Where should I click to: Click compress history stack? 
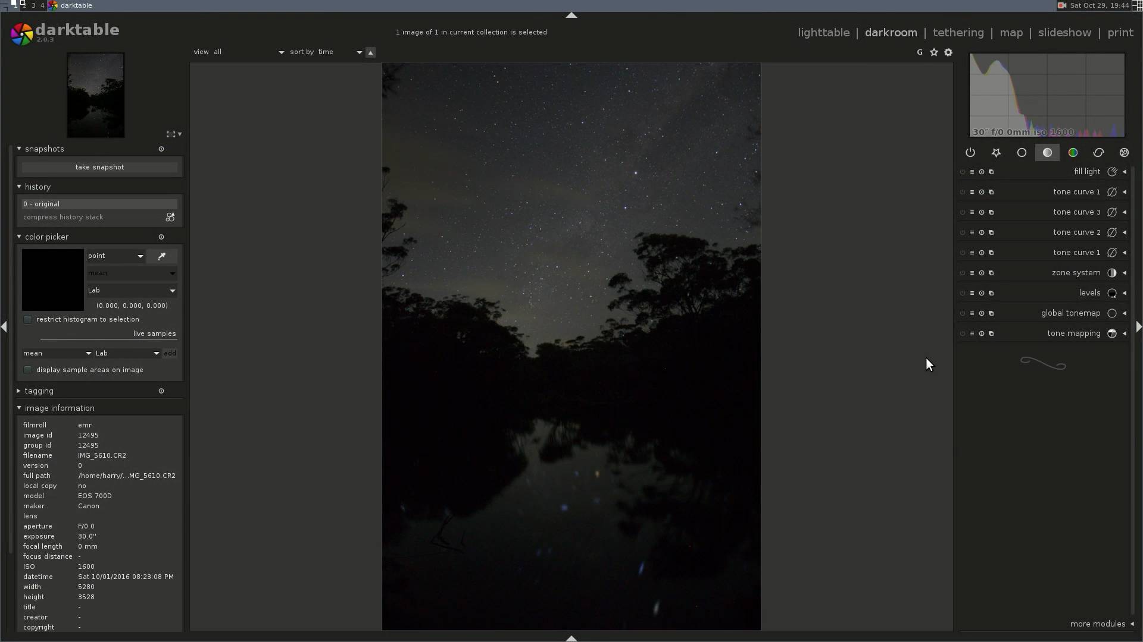(63, 218)
